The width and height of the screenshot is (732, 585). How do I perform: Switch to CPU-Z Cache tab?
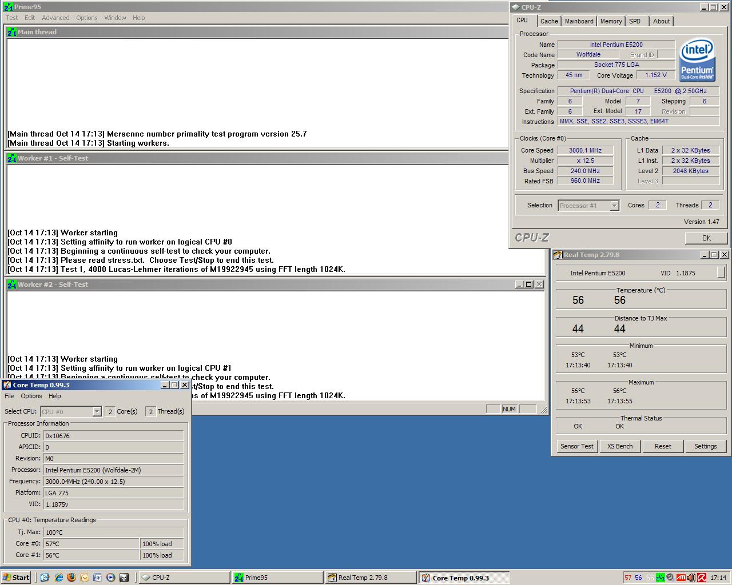coord(549,21)
